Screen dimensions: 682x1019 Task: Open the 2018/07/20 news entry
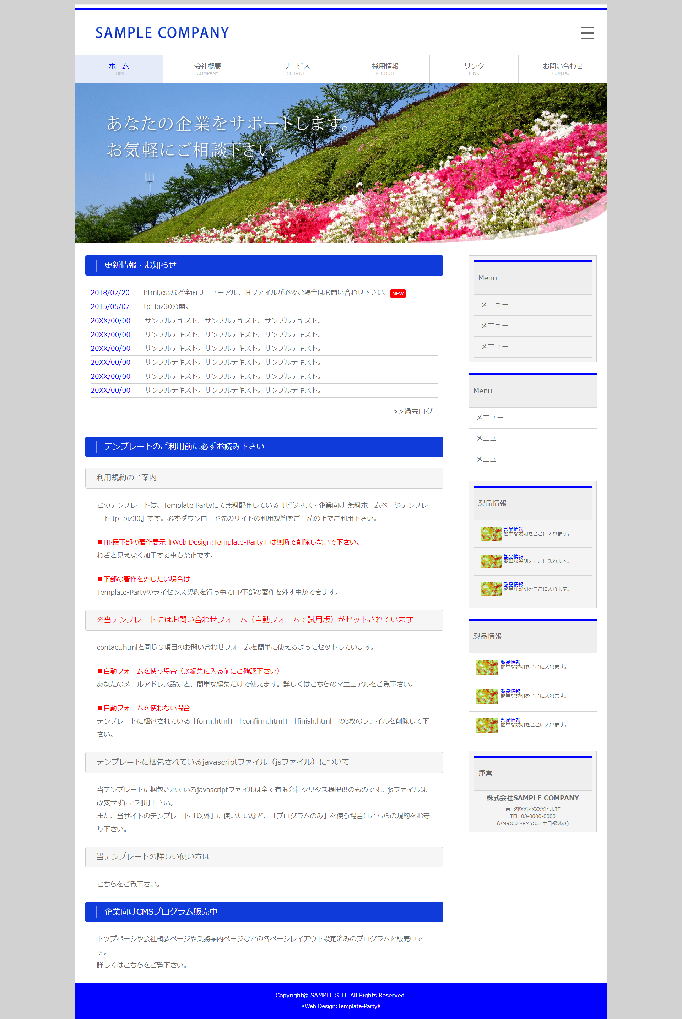tap(110, 293)
